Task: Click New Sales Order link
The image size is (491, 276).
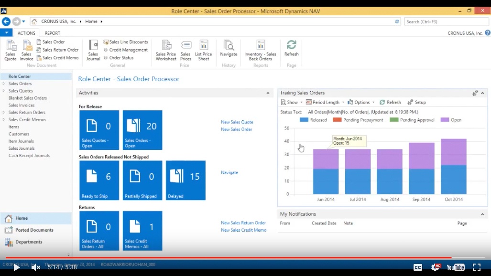Action: point(237,129)
